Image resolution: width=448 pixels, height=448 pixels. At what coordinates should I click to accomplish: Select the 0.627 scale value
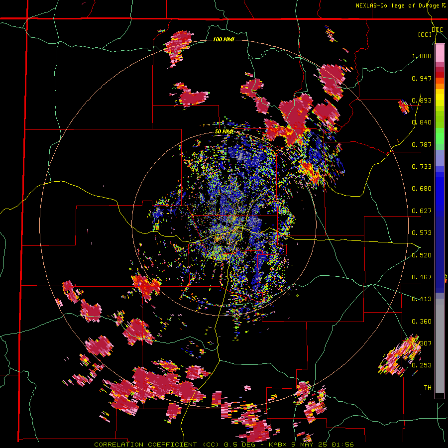coord(422,211)
